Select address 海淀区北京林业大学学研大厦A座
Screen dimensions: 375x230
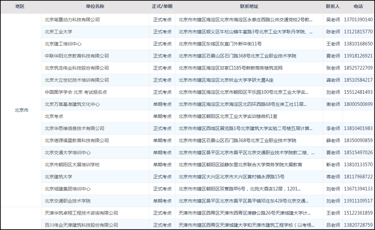click(226, 80)
